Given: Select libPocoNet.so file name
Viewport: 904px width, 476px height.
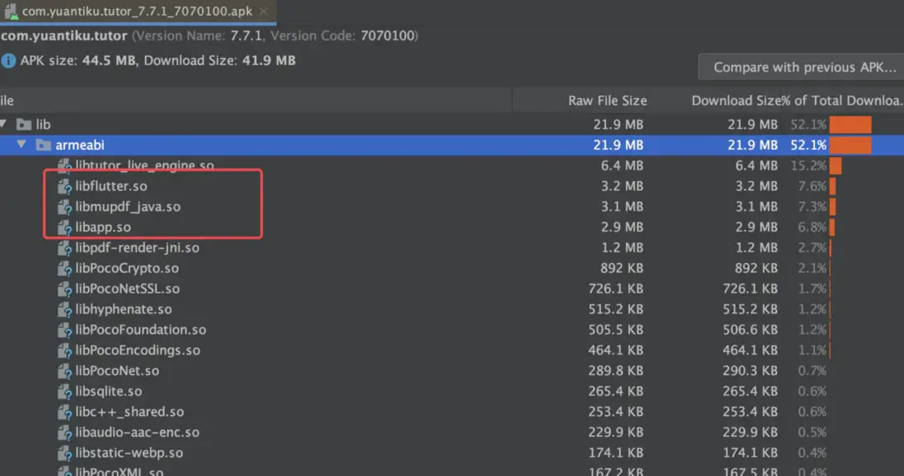Looking at the screenshot, I should coord(117,372).
